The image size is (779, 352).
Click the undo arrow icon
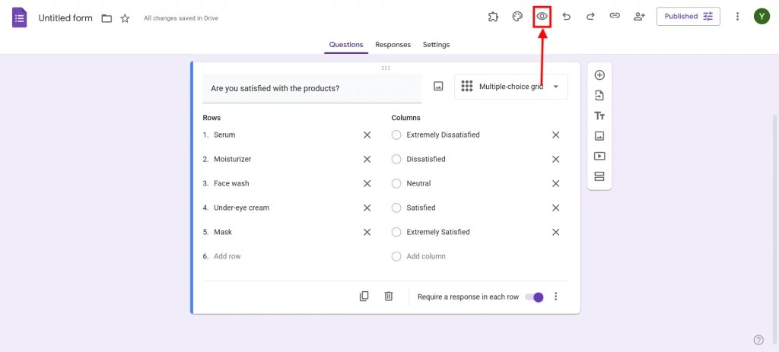pos(566,17)
